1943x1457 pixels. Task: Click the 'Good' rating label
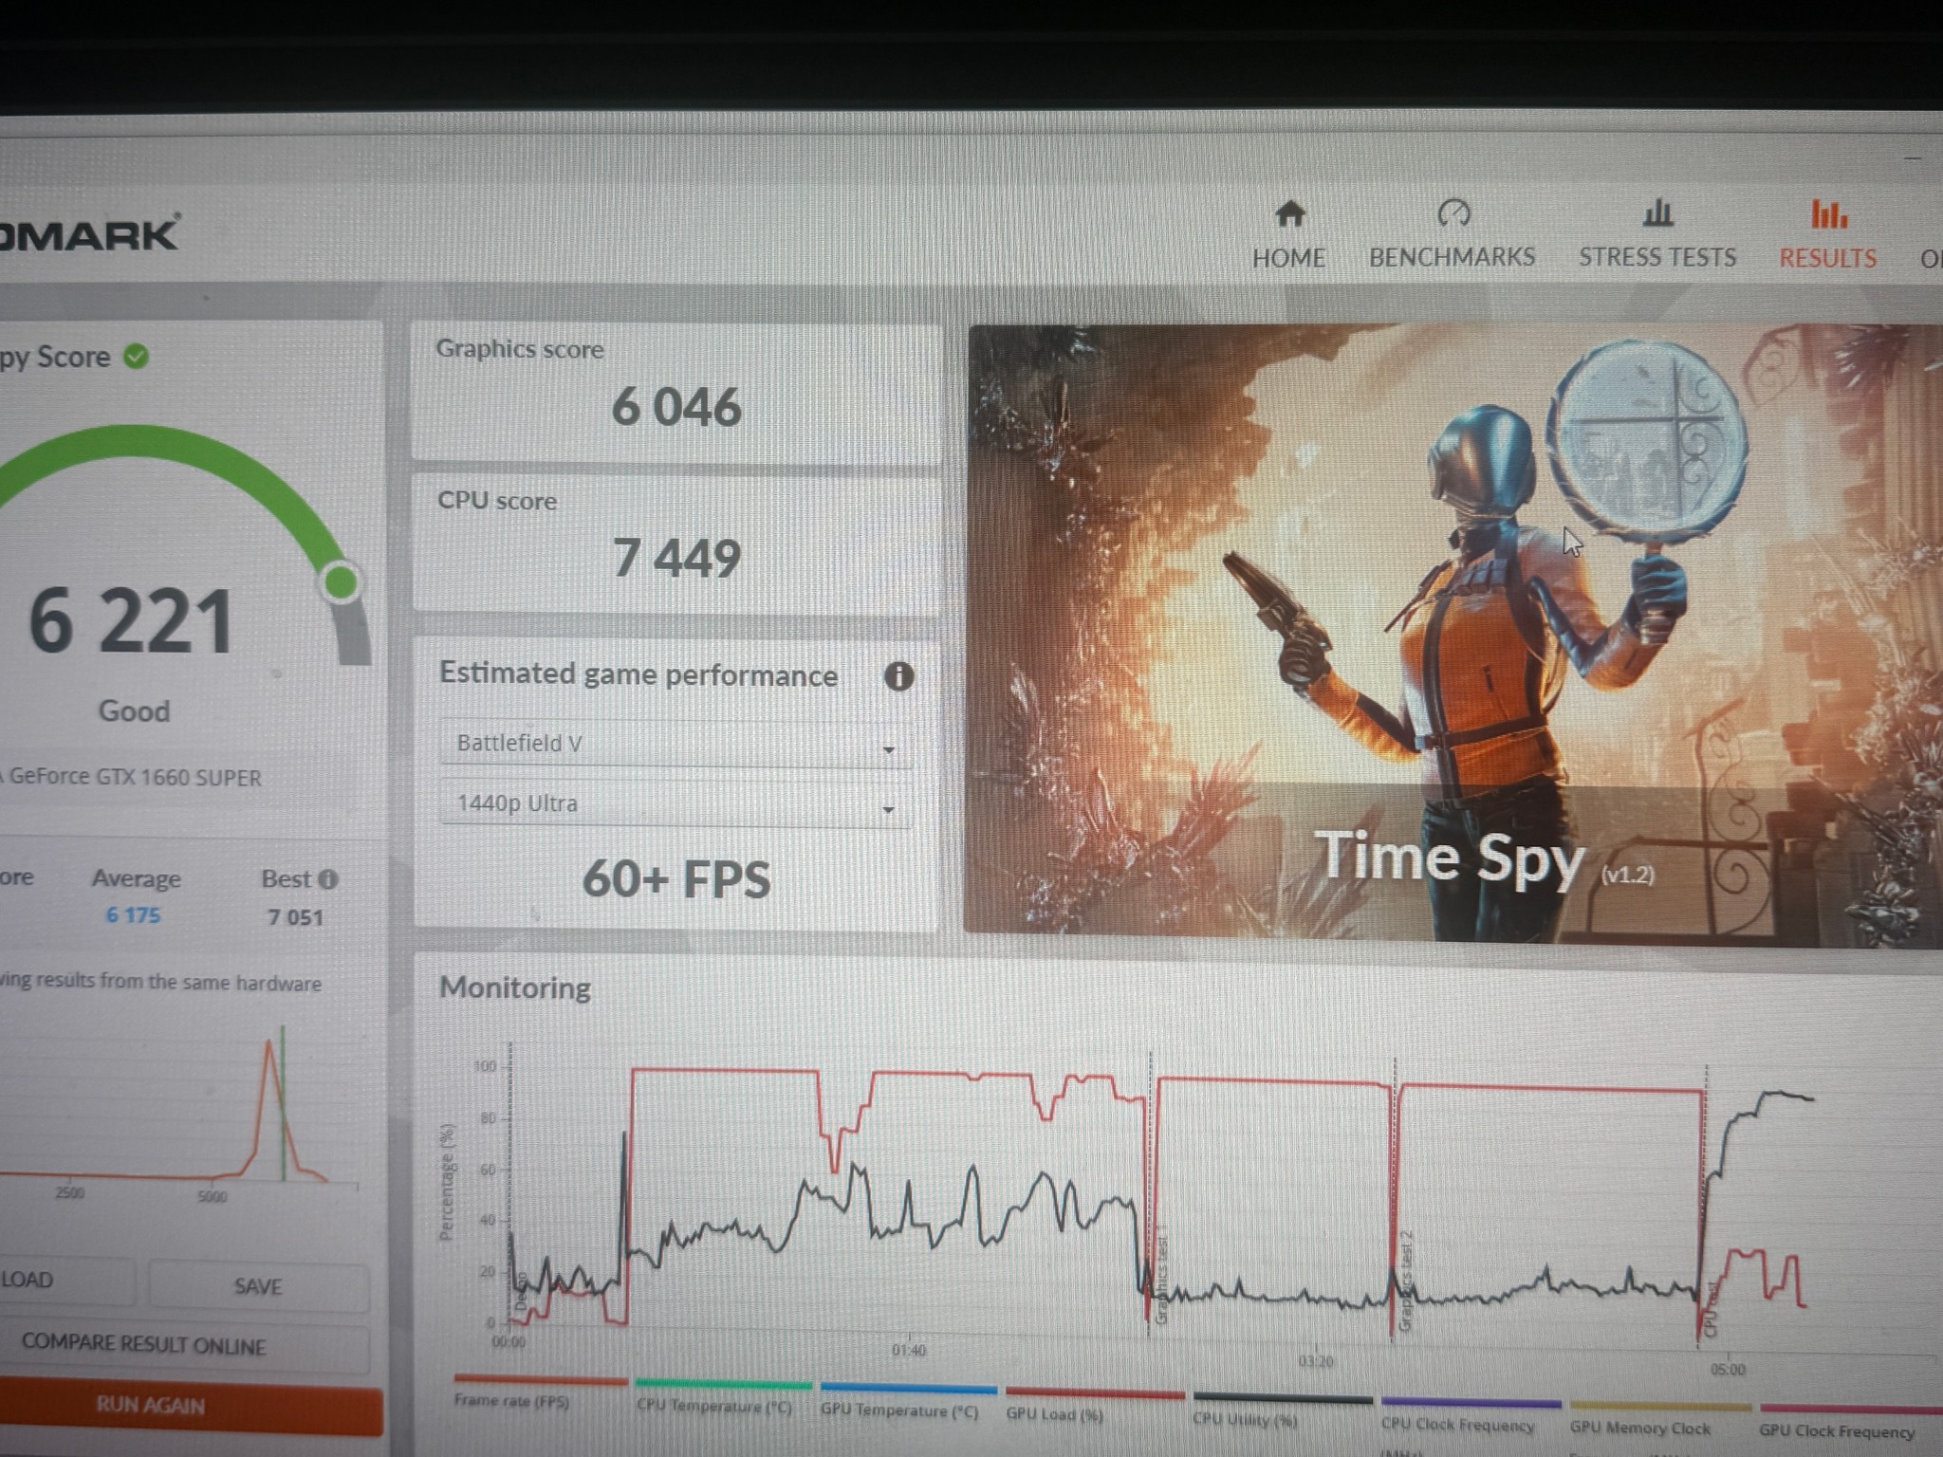pos(135,711)
